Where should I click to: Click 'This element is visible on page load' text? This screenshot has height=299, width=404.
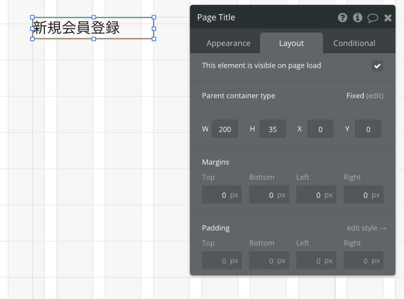[x=261, y=66]
